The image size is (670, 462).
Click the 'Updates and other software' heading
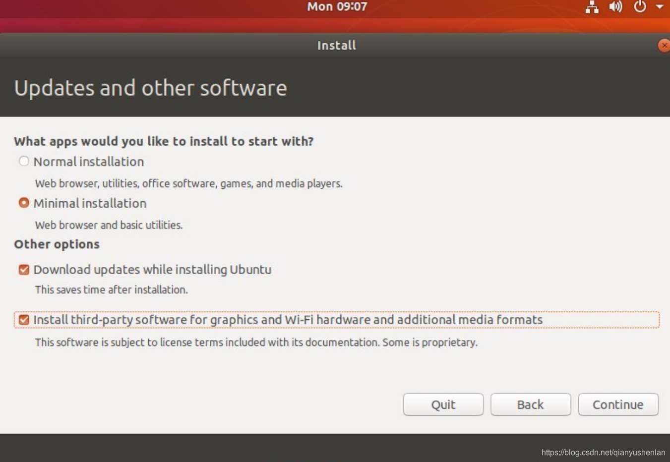pyautogui.click(x=150, y=88)
